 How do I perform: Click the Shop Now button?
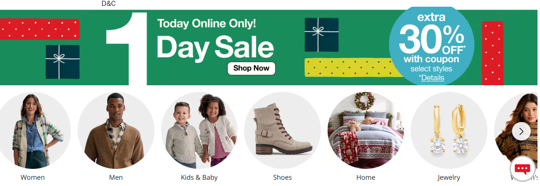251,68
